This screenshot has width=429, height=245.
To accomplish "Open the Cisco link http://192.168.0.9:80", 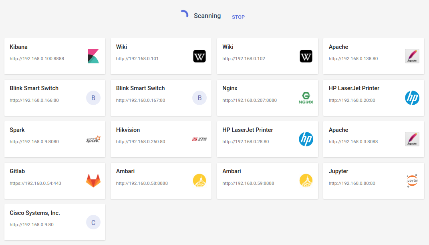I will 32,225.
